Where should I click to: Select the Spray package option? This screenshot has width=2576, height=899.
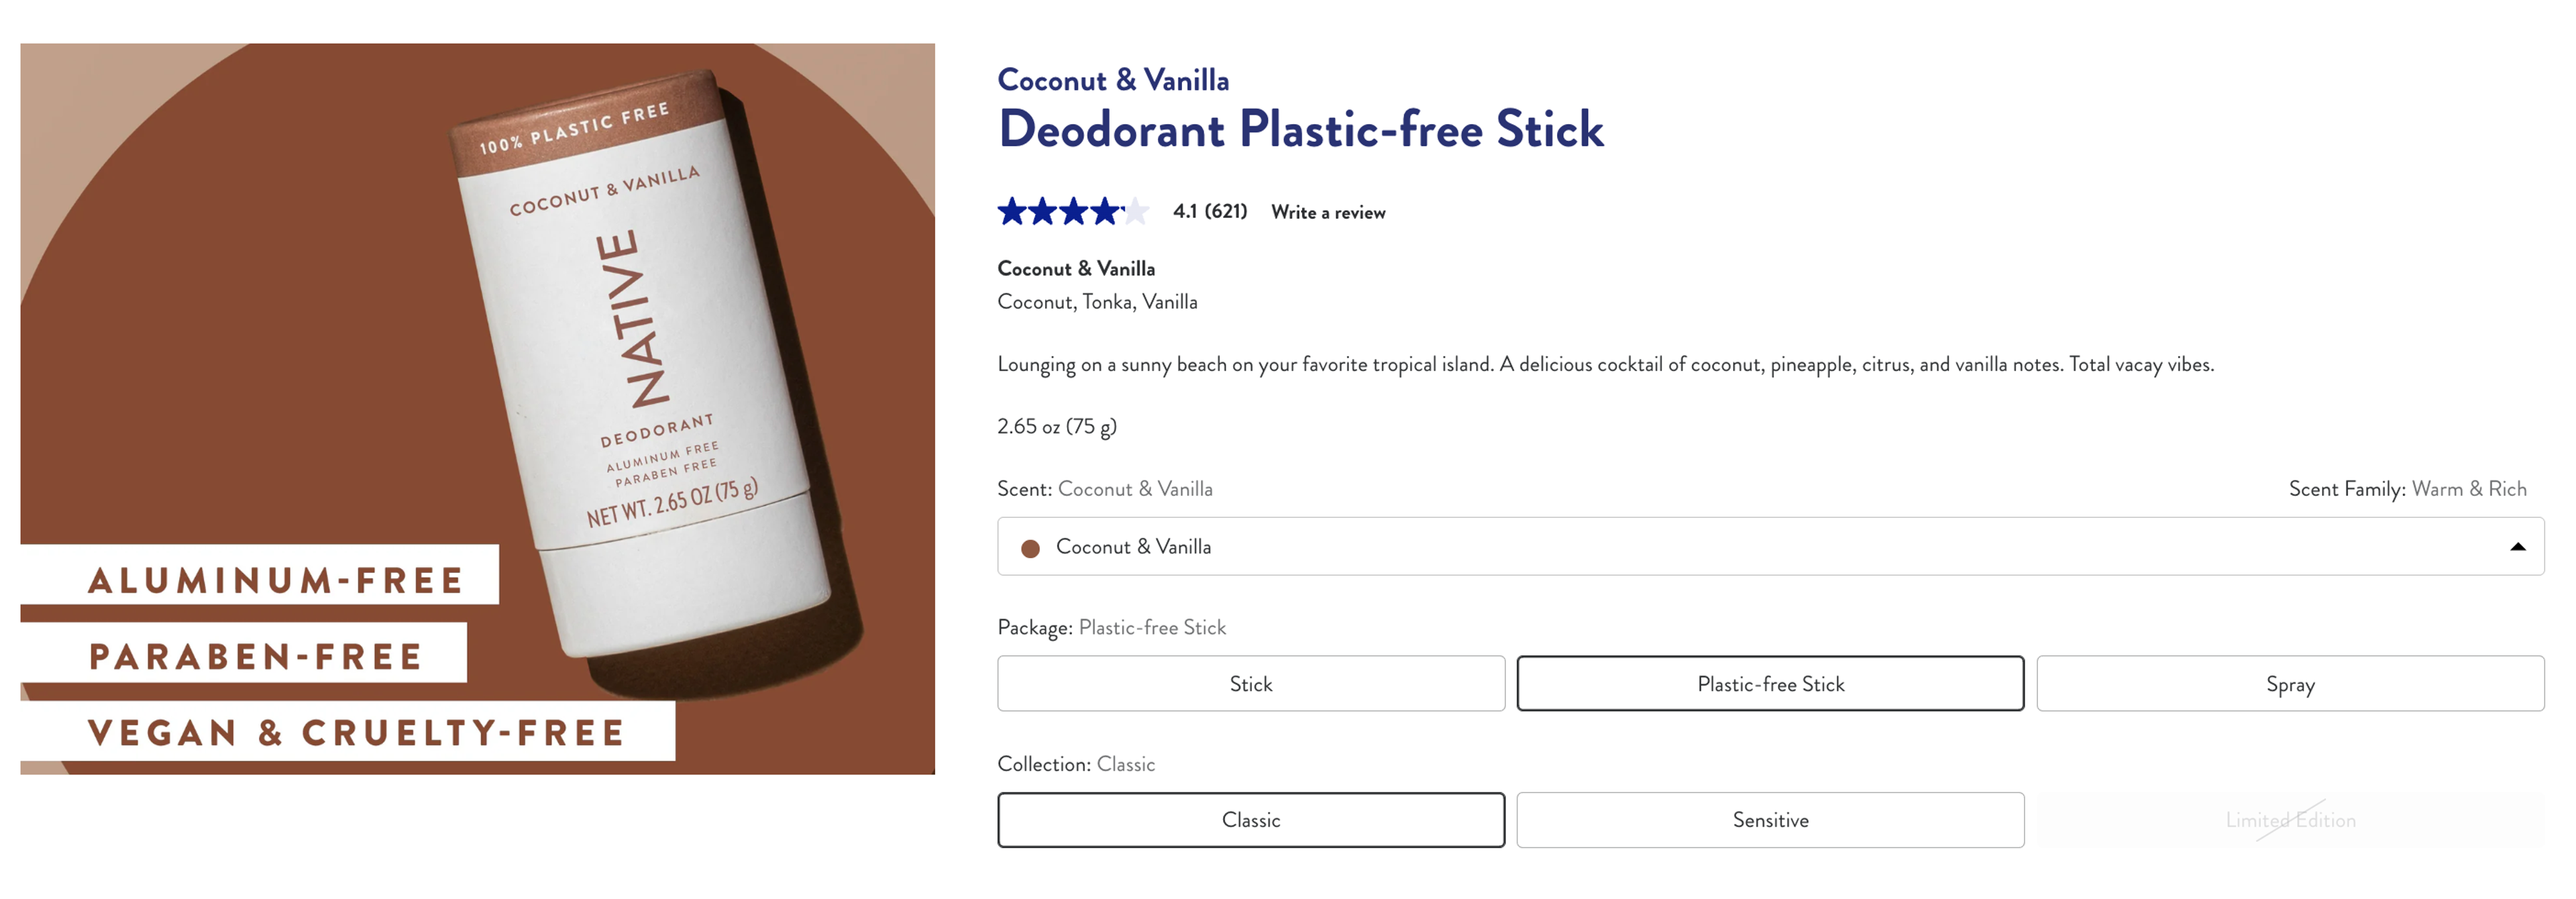click(x=2289, y=683)
